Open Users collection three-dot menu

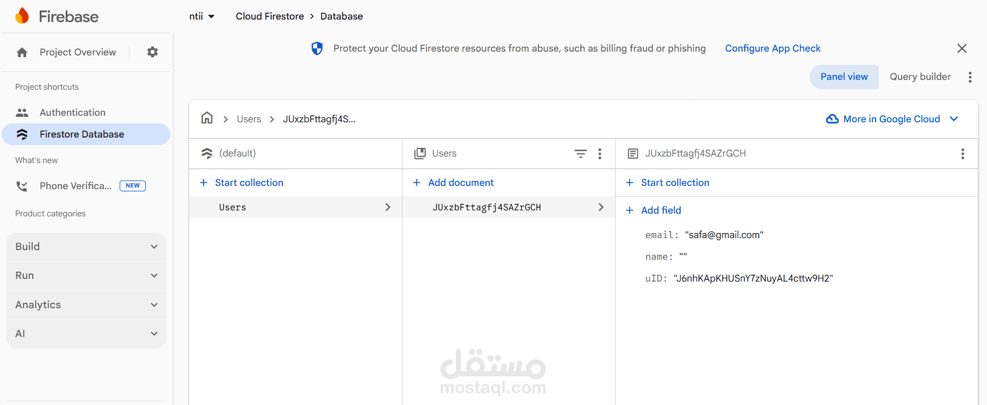[600, 154]
